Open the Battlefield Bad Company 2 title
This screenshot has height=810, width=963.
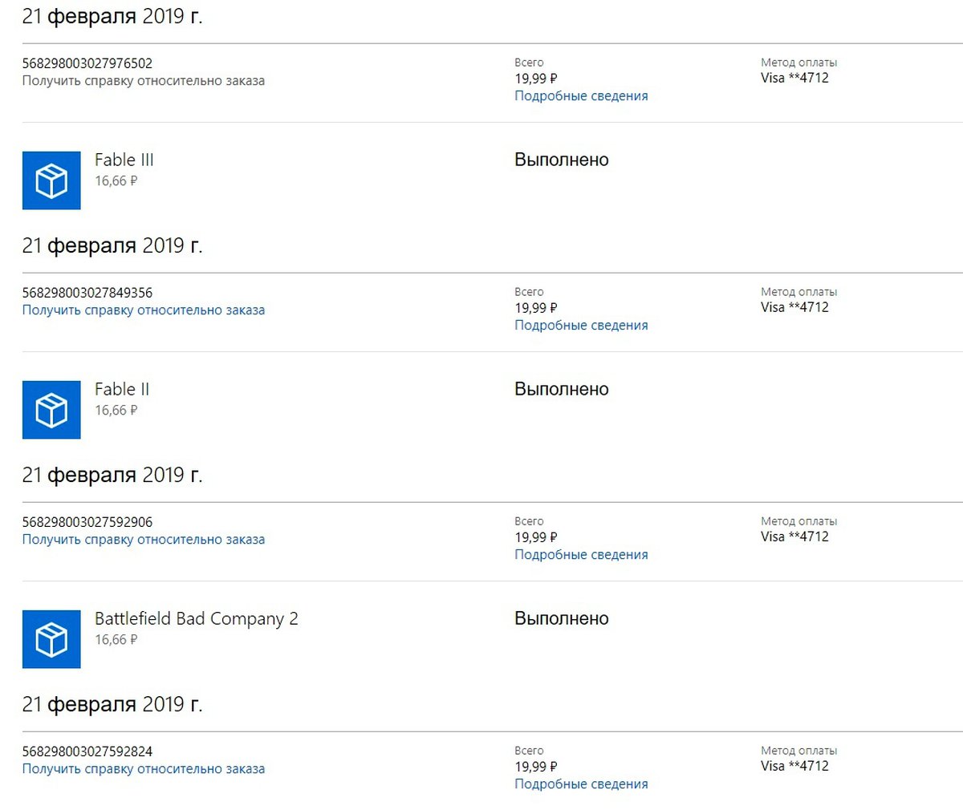(197, 618)
